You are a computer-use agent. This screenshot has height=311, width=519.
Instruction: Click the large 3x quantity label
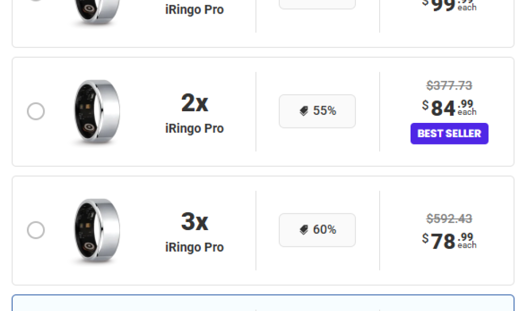point(195,221)
